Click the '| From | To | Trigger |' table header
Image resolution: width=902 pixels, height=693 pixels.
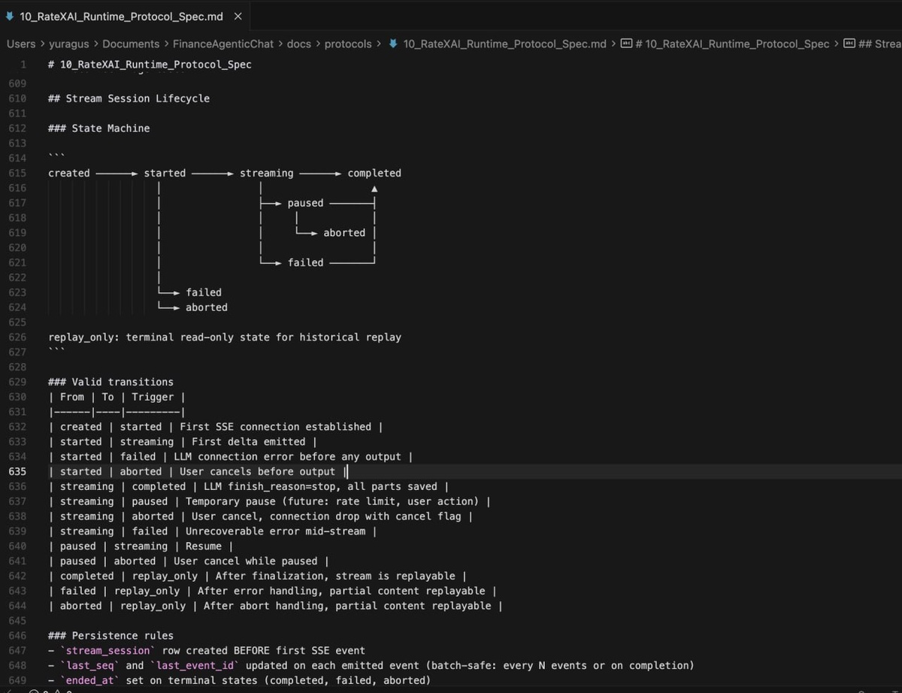tap(117, 397)
